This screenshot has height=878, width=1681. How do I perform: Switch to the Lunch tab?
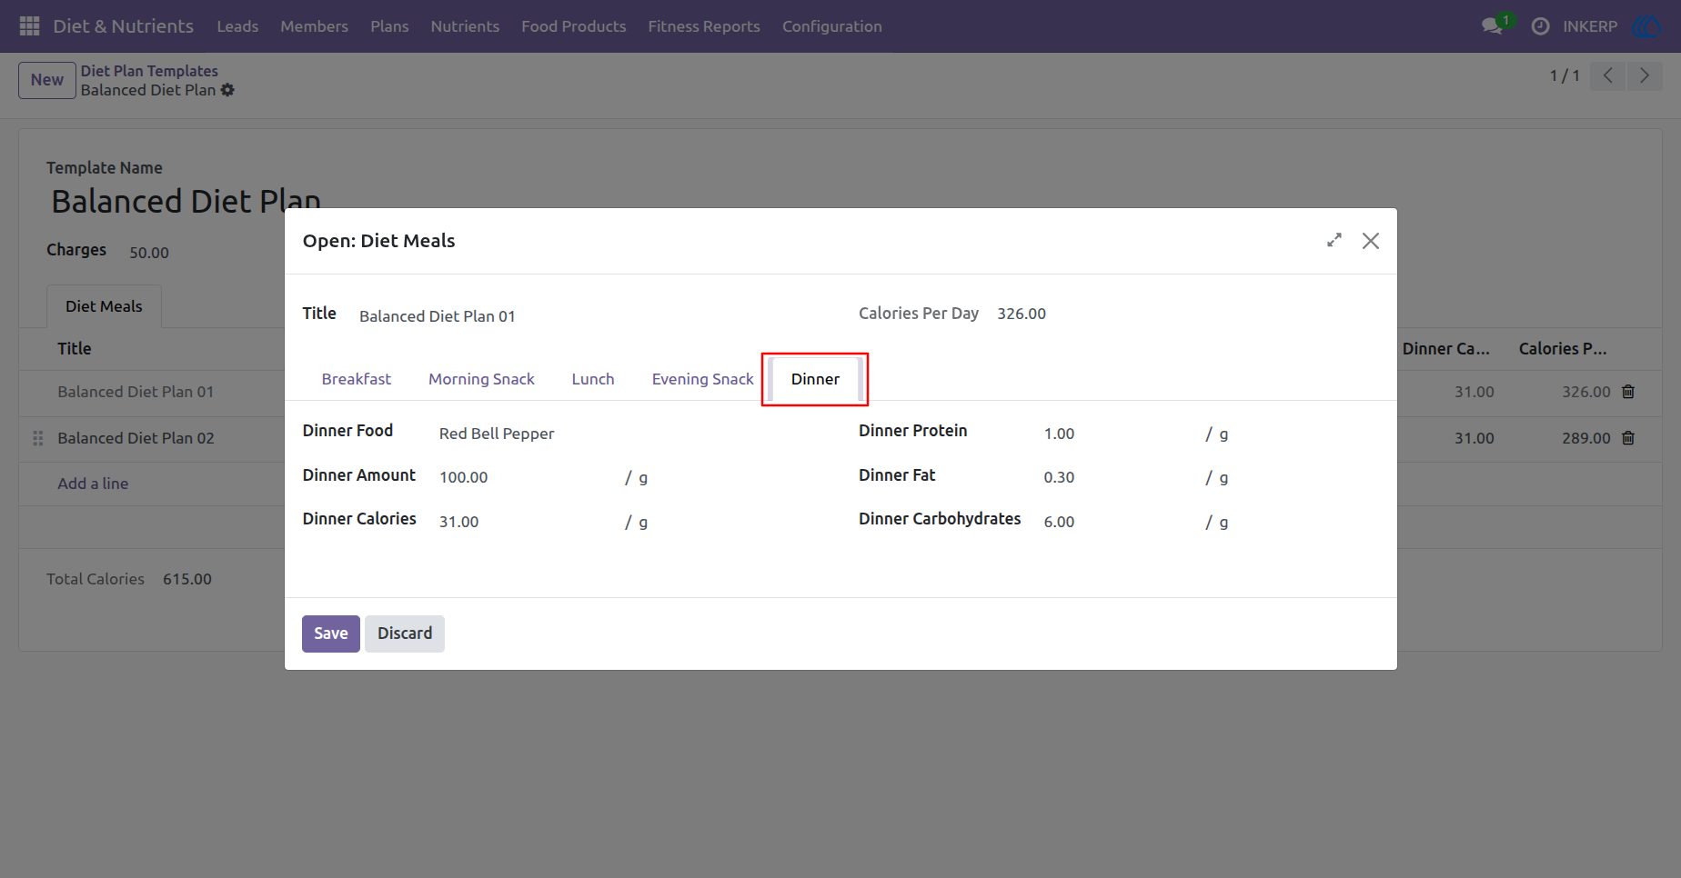593,379
